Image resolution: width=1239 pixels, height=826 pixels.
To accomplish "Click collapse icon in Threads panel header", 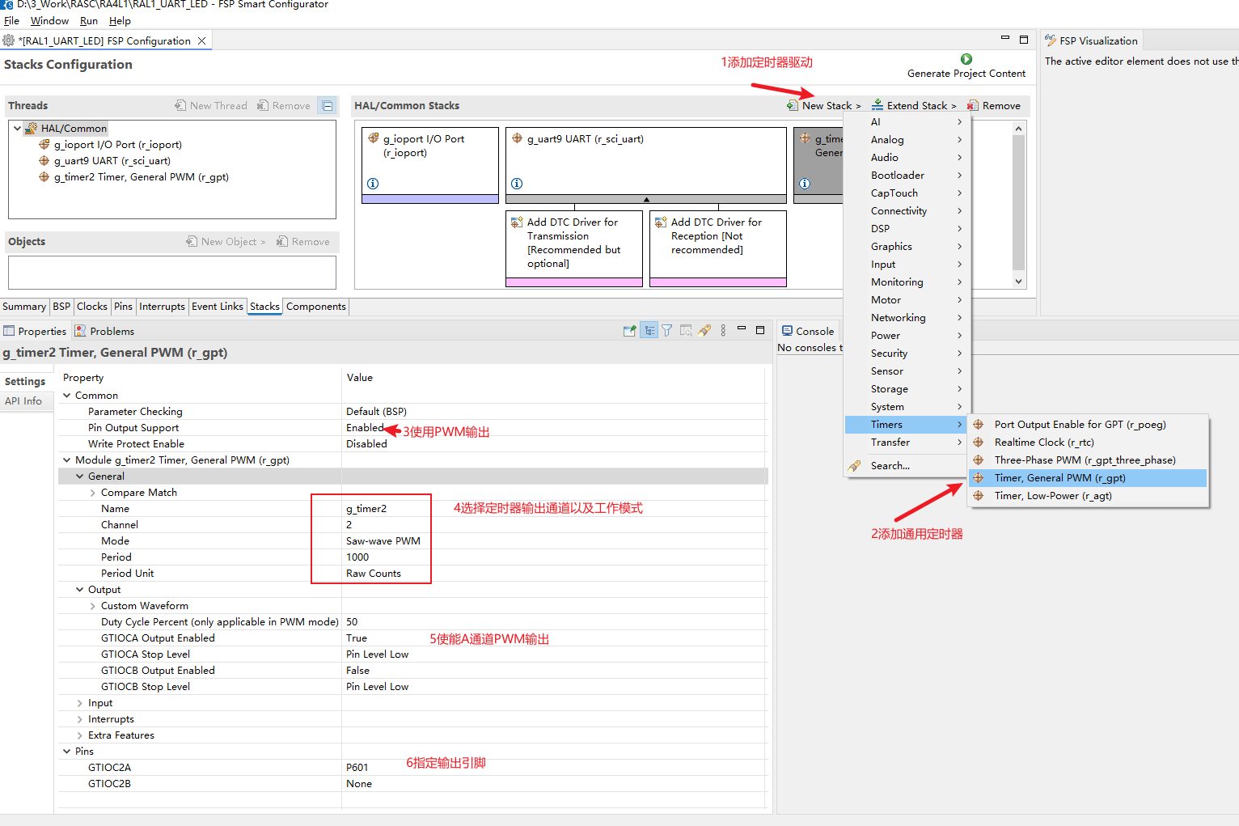I will point(328,106).
